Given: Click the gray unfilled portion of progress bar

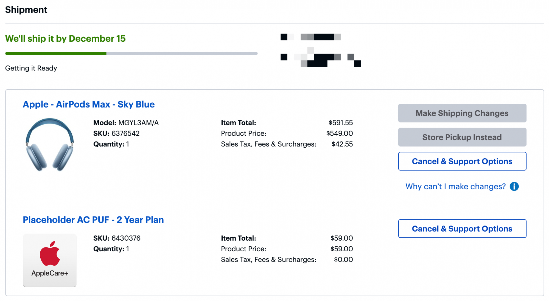Looking at the screenshot, I should click(182, 54).
